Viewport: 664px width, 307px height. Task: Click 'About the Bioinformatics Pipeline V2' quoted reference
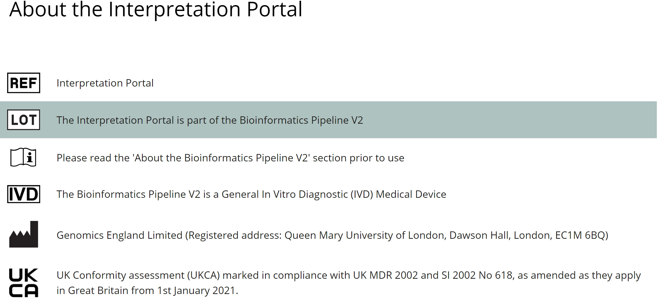pos(221,158)
